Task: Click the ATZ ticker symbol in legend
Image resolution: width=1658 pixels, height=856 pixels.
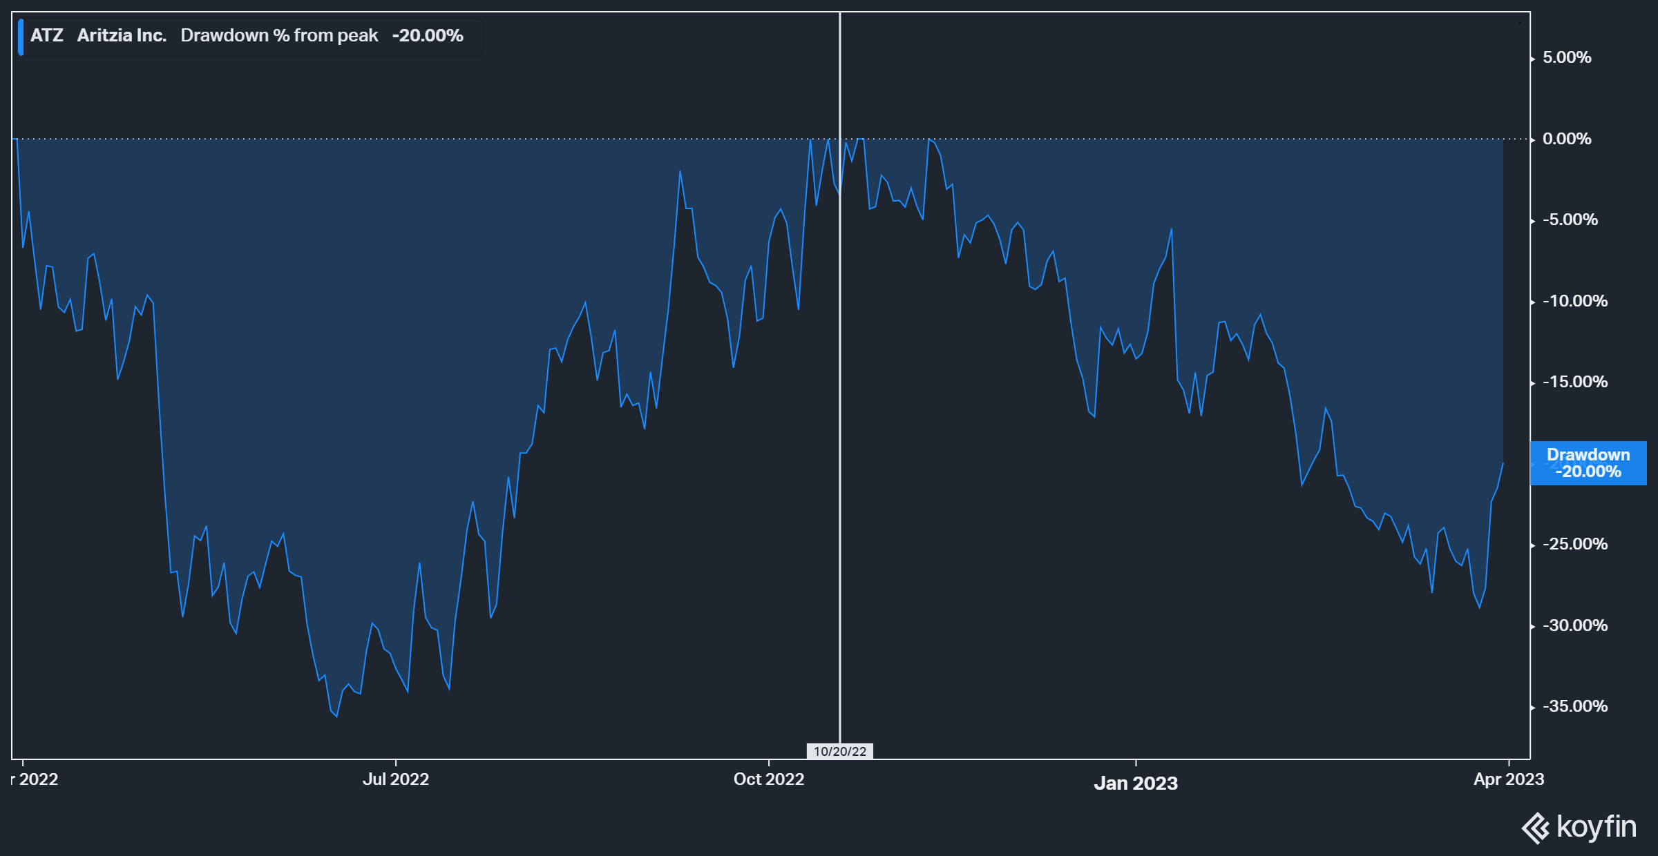Action: click(47, 35)
